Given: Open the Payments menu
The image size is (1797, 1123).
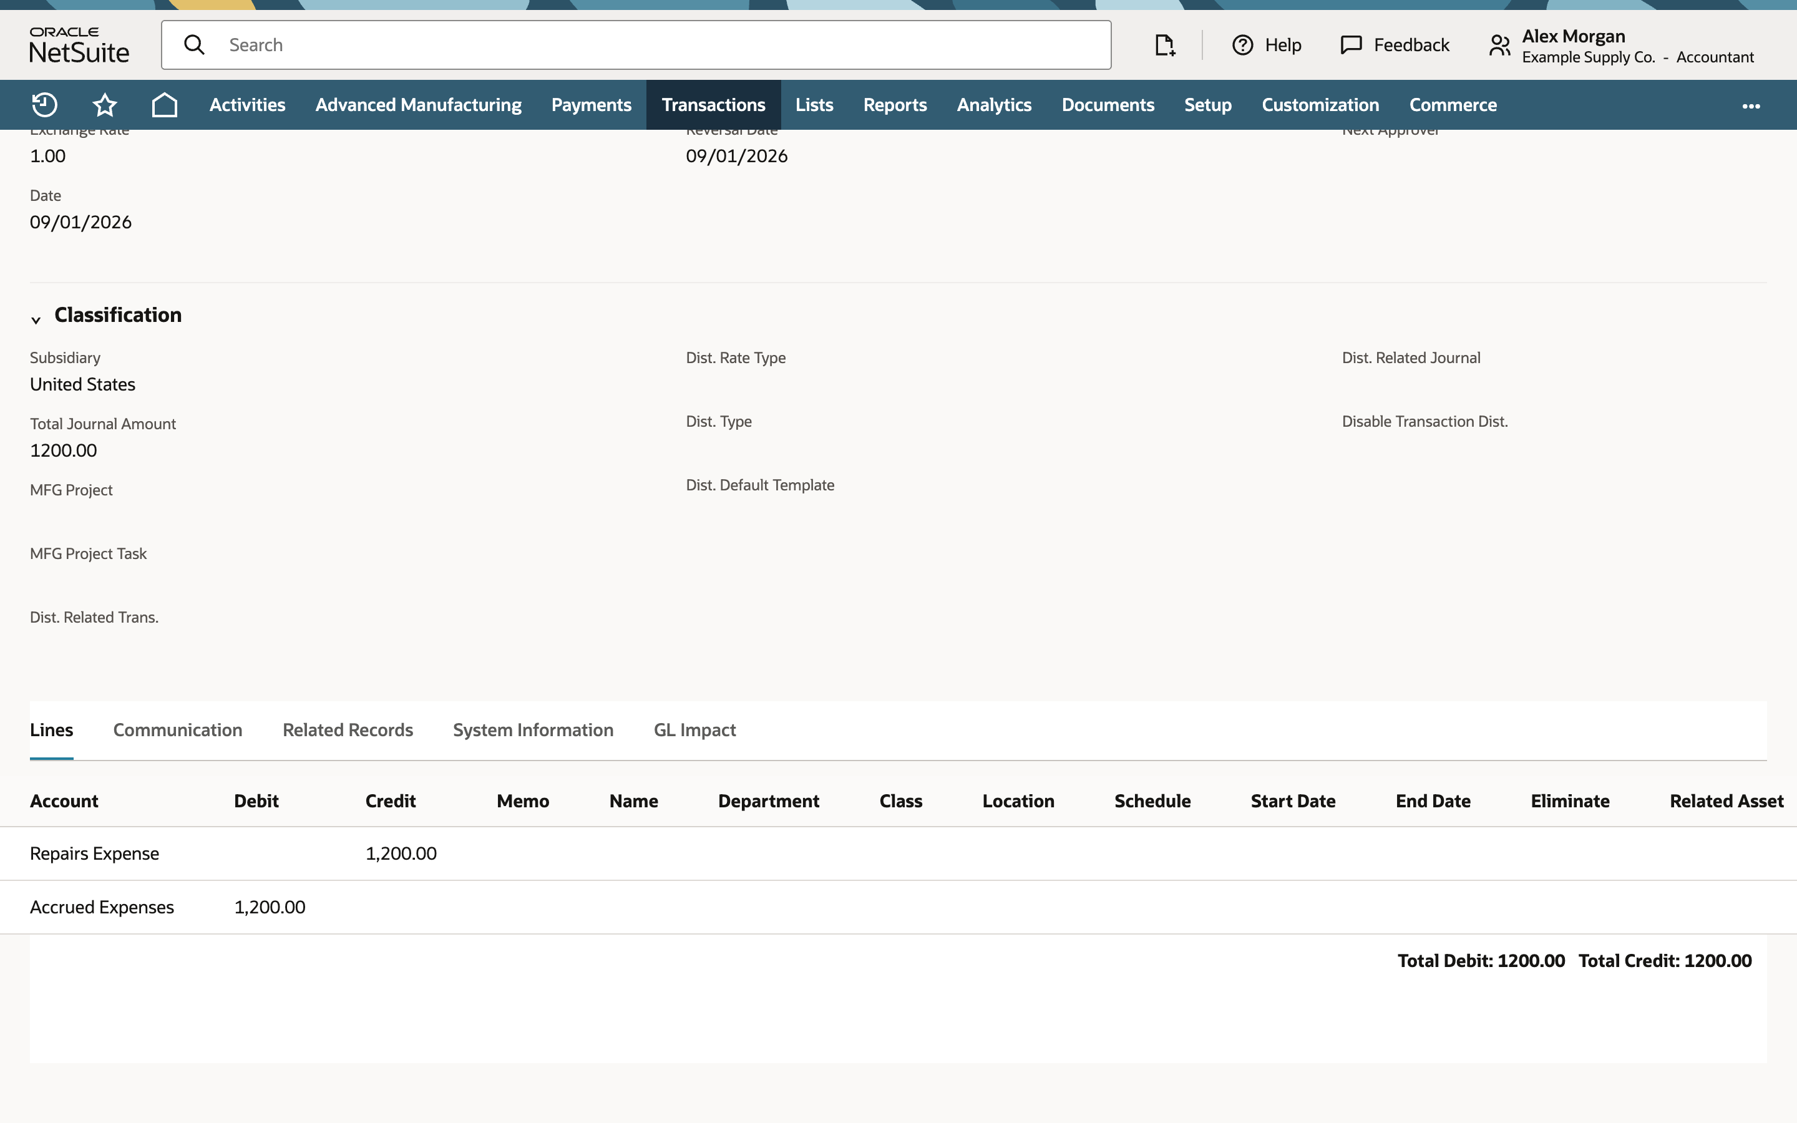Looking at the screenshot, I should point(591,105).
